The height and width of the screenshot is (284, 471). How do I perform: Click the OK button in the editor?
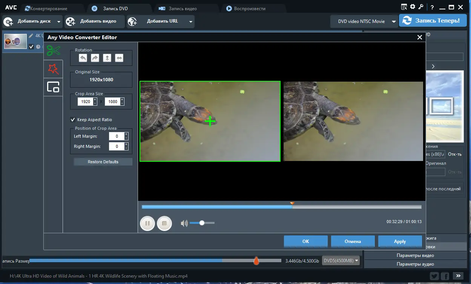point(306,241)
